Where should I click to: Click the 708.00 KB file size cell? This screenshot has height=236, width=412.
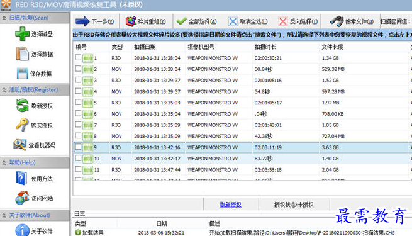333,114
